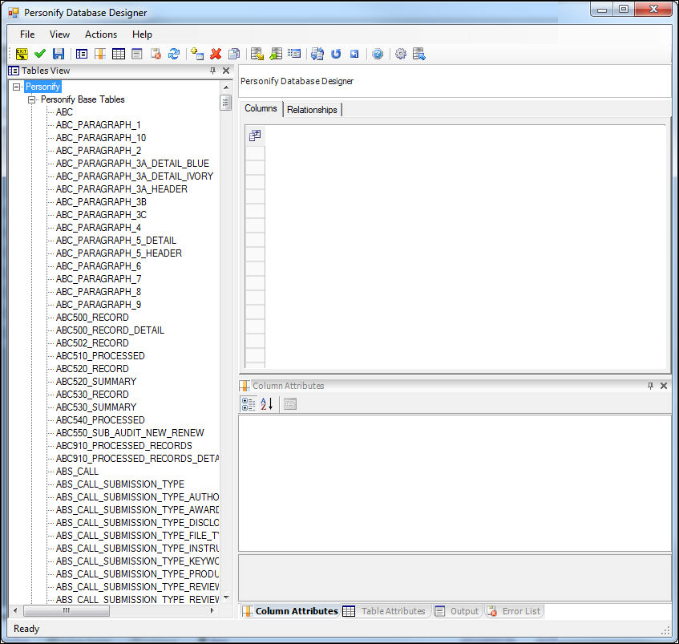Click the Column Attributes toolbar icon
The height and width of the screenshot is (644, 679).
point(100,54)
